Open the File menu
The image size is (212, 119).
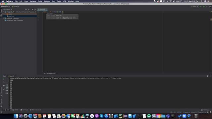16,1
